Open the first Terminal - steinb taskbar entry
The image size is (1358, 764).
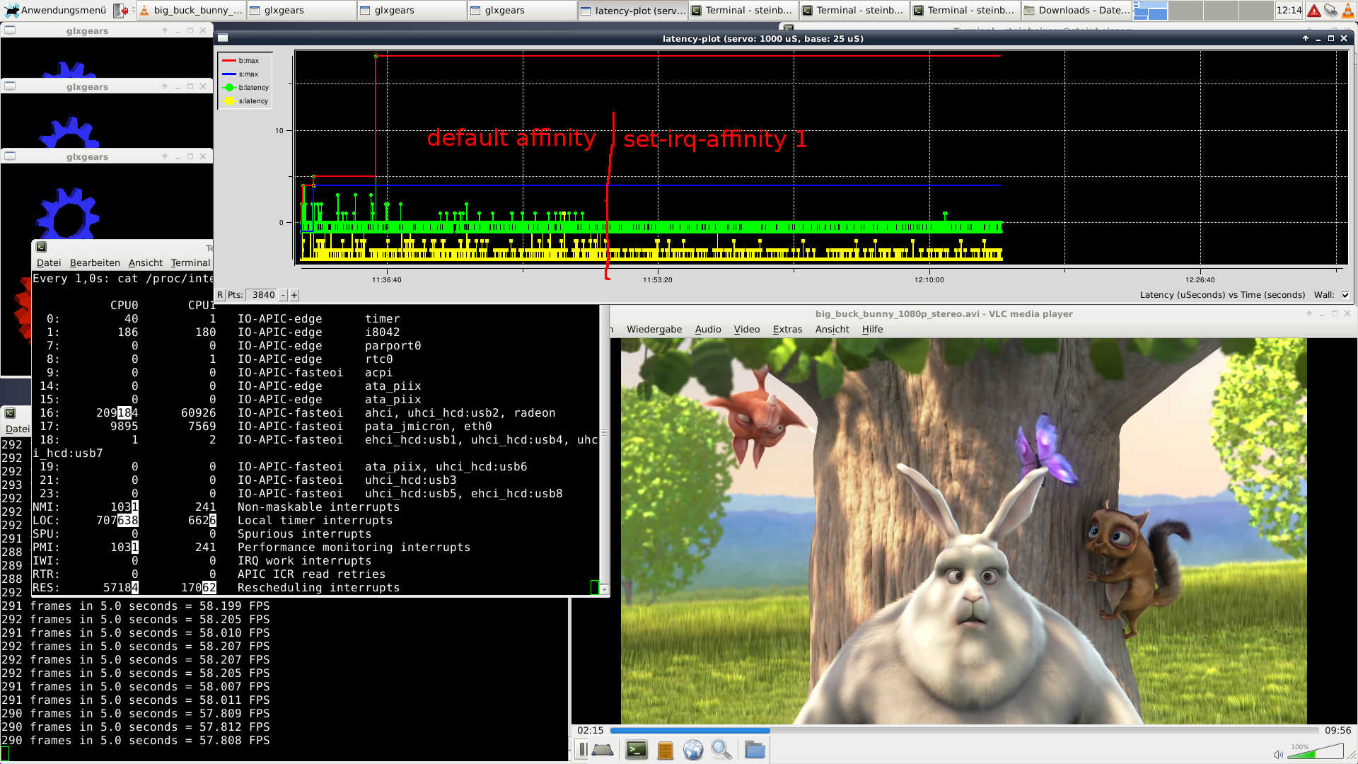point(743,10)
